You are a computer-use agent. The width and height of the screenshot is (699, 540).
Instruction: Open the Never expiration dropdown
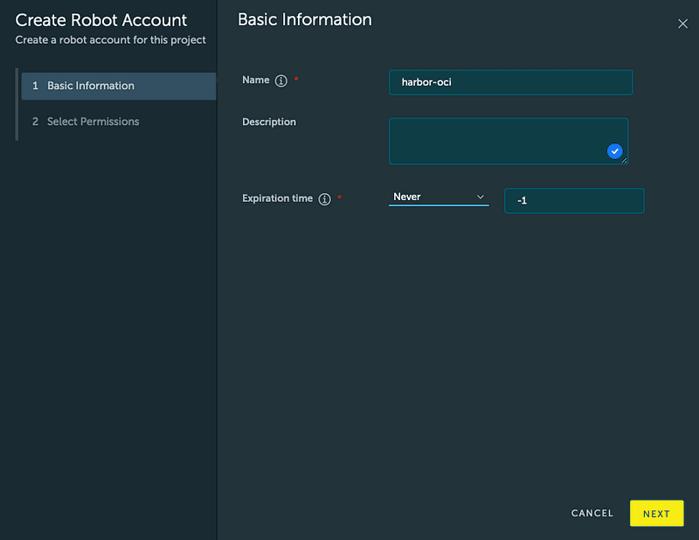[x=439, y=197]
